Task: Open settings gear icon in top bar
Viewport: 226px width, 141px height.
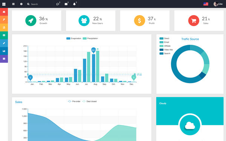Action: click(x=21, y=4)
